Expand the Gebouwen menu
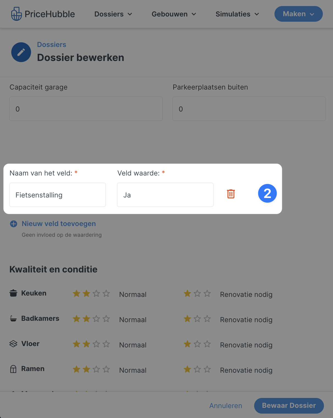The width and height of the screenshot is (333, 418). point(174,14)
